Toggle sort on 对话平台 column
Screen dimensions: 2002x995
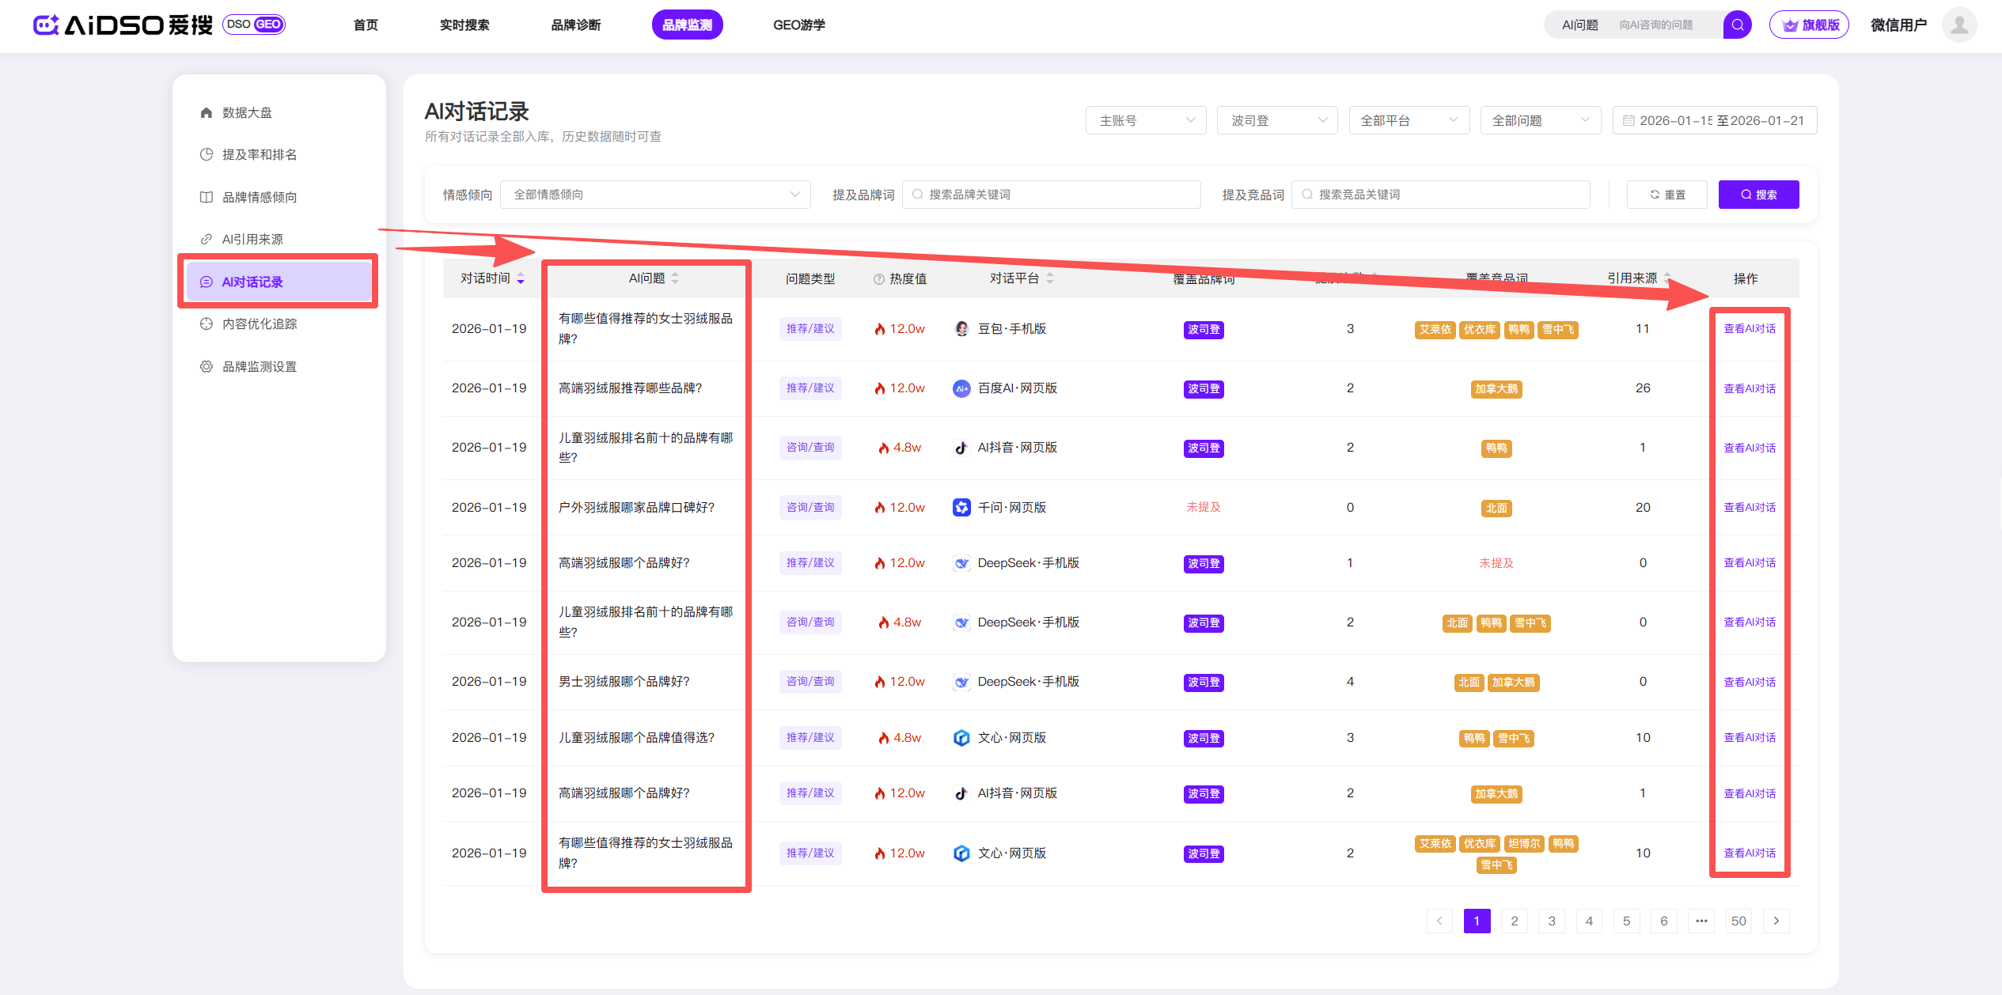(1050, 278)
